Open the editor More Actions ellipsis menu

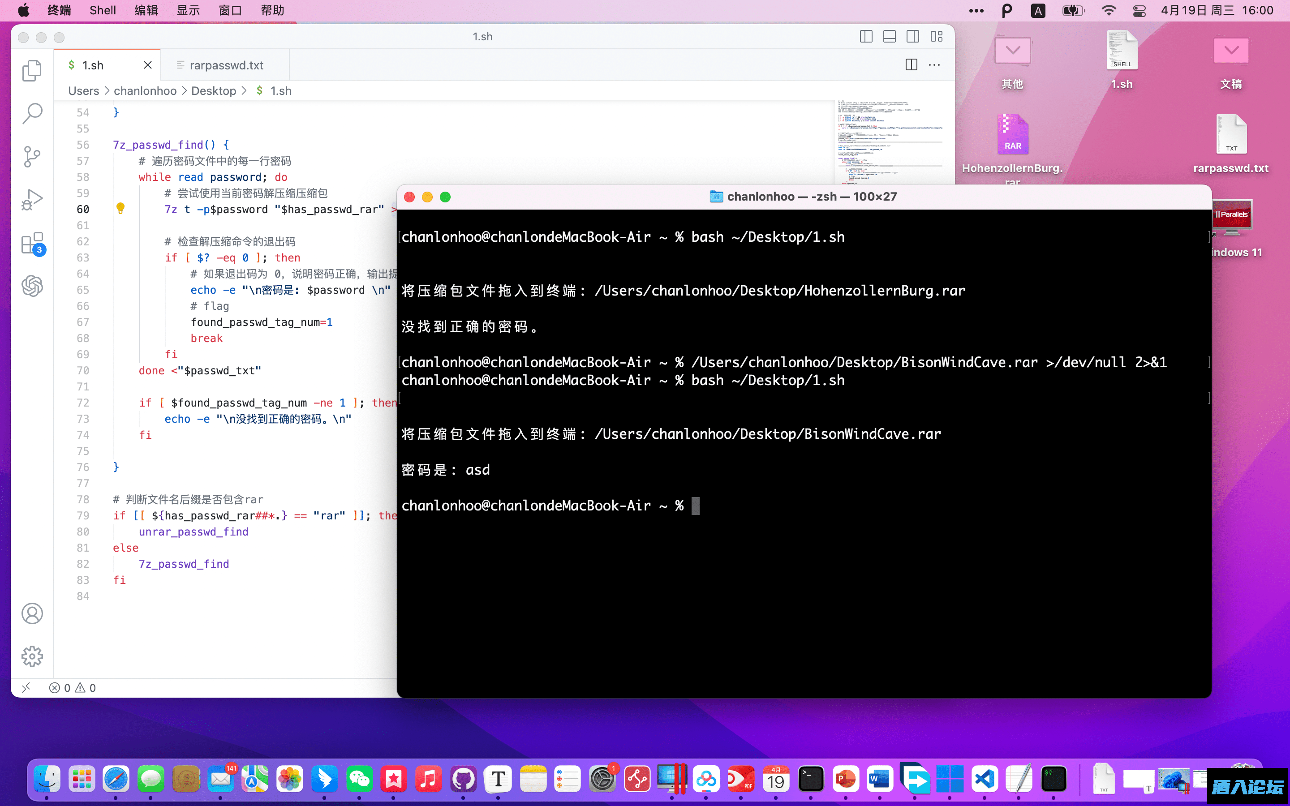pyautogui.click(x=934, y=65)
